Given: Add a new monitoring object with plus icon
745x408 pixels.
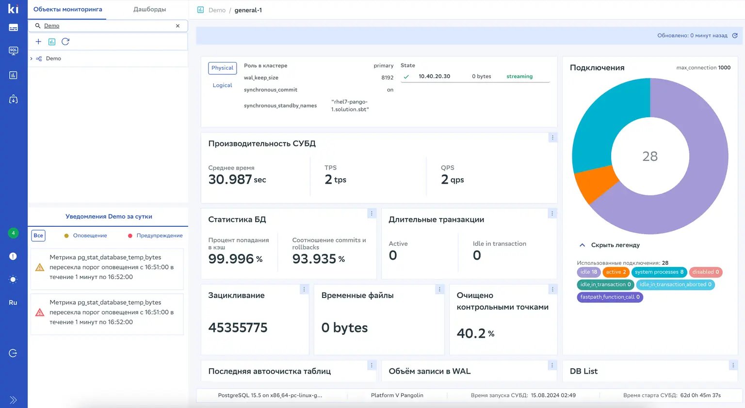Looking at the screenshot, I should click(x=38, y=42).
